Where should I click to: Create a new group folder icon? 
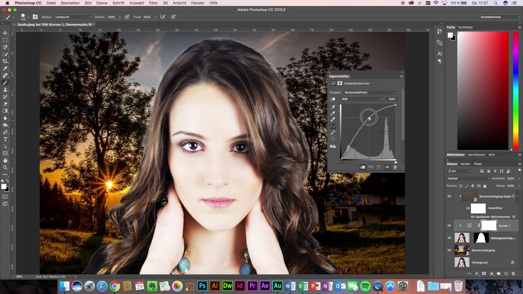tap(499, 274)
